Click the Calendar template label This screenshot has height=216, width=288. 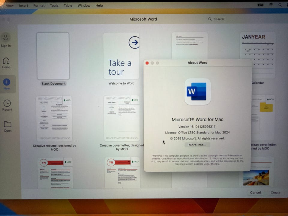[258, 83]
